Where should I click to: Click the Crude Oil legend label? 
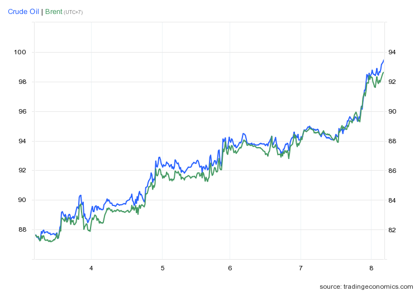[x=23, y=11]
